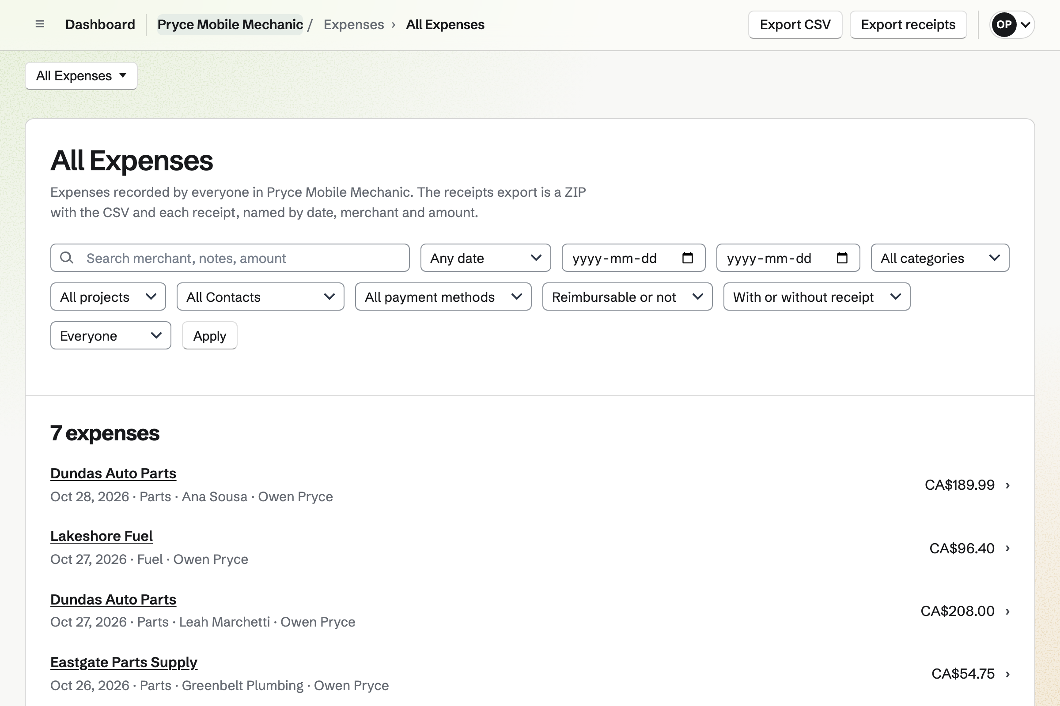Viewport: 1060px width, 706px height.
Task: Click the Export receipts button
Action: (x=908, y=25)
